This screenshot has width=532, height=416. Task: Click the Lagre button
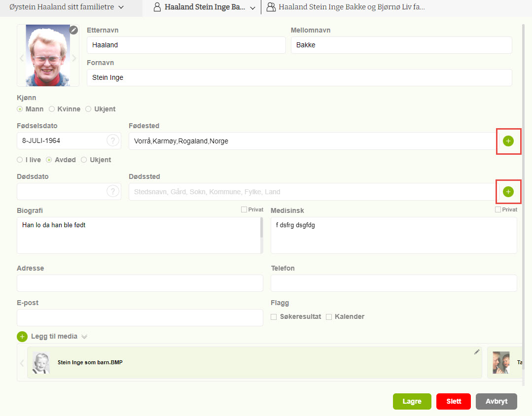pyautogui.click(x=412, y=401)
